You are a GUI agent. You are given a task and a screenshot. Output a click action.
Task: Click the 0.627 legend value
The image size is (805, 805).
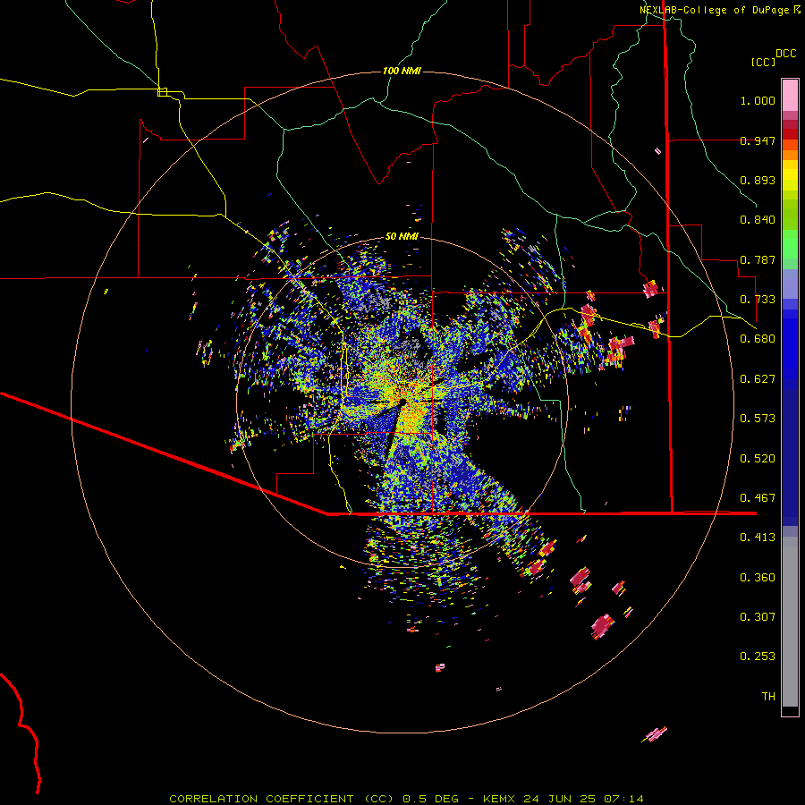click(758, 379)
